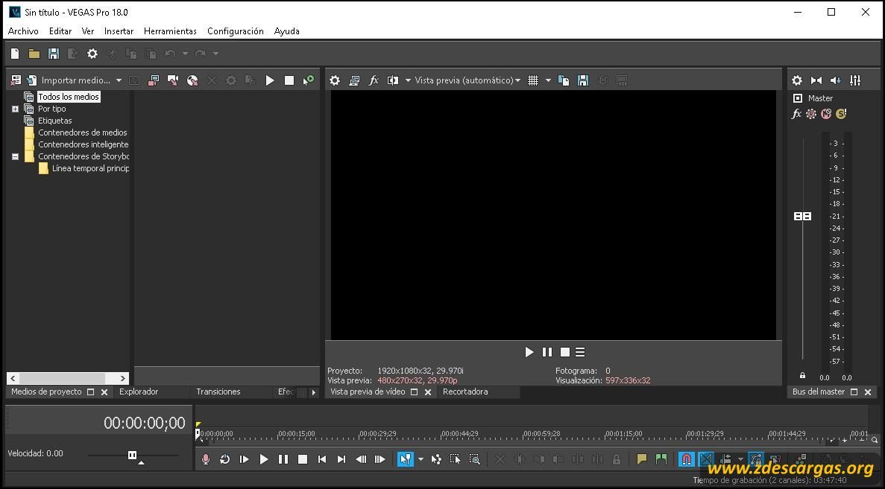Open preview transport menu (three lines)
This screenshot has height=489, width=885.
pyautogui.click(x=580, y=352)
